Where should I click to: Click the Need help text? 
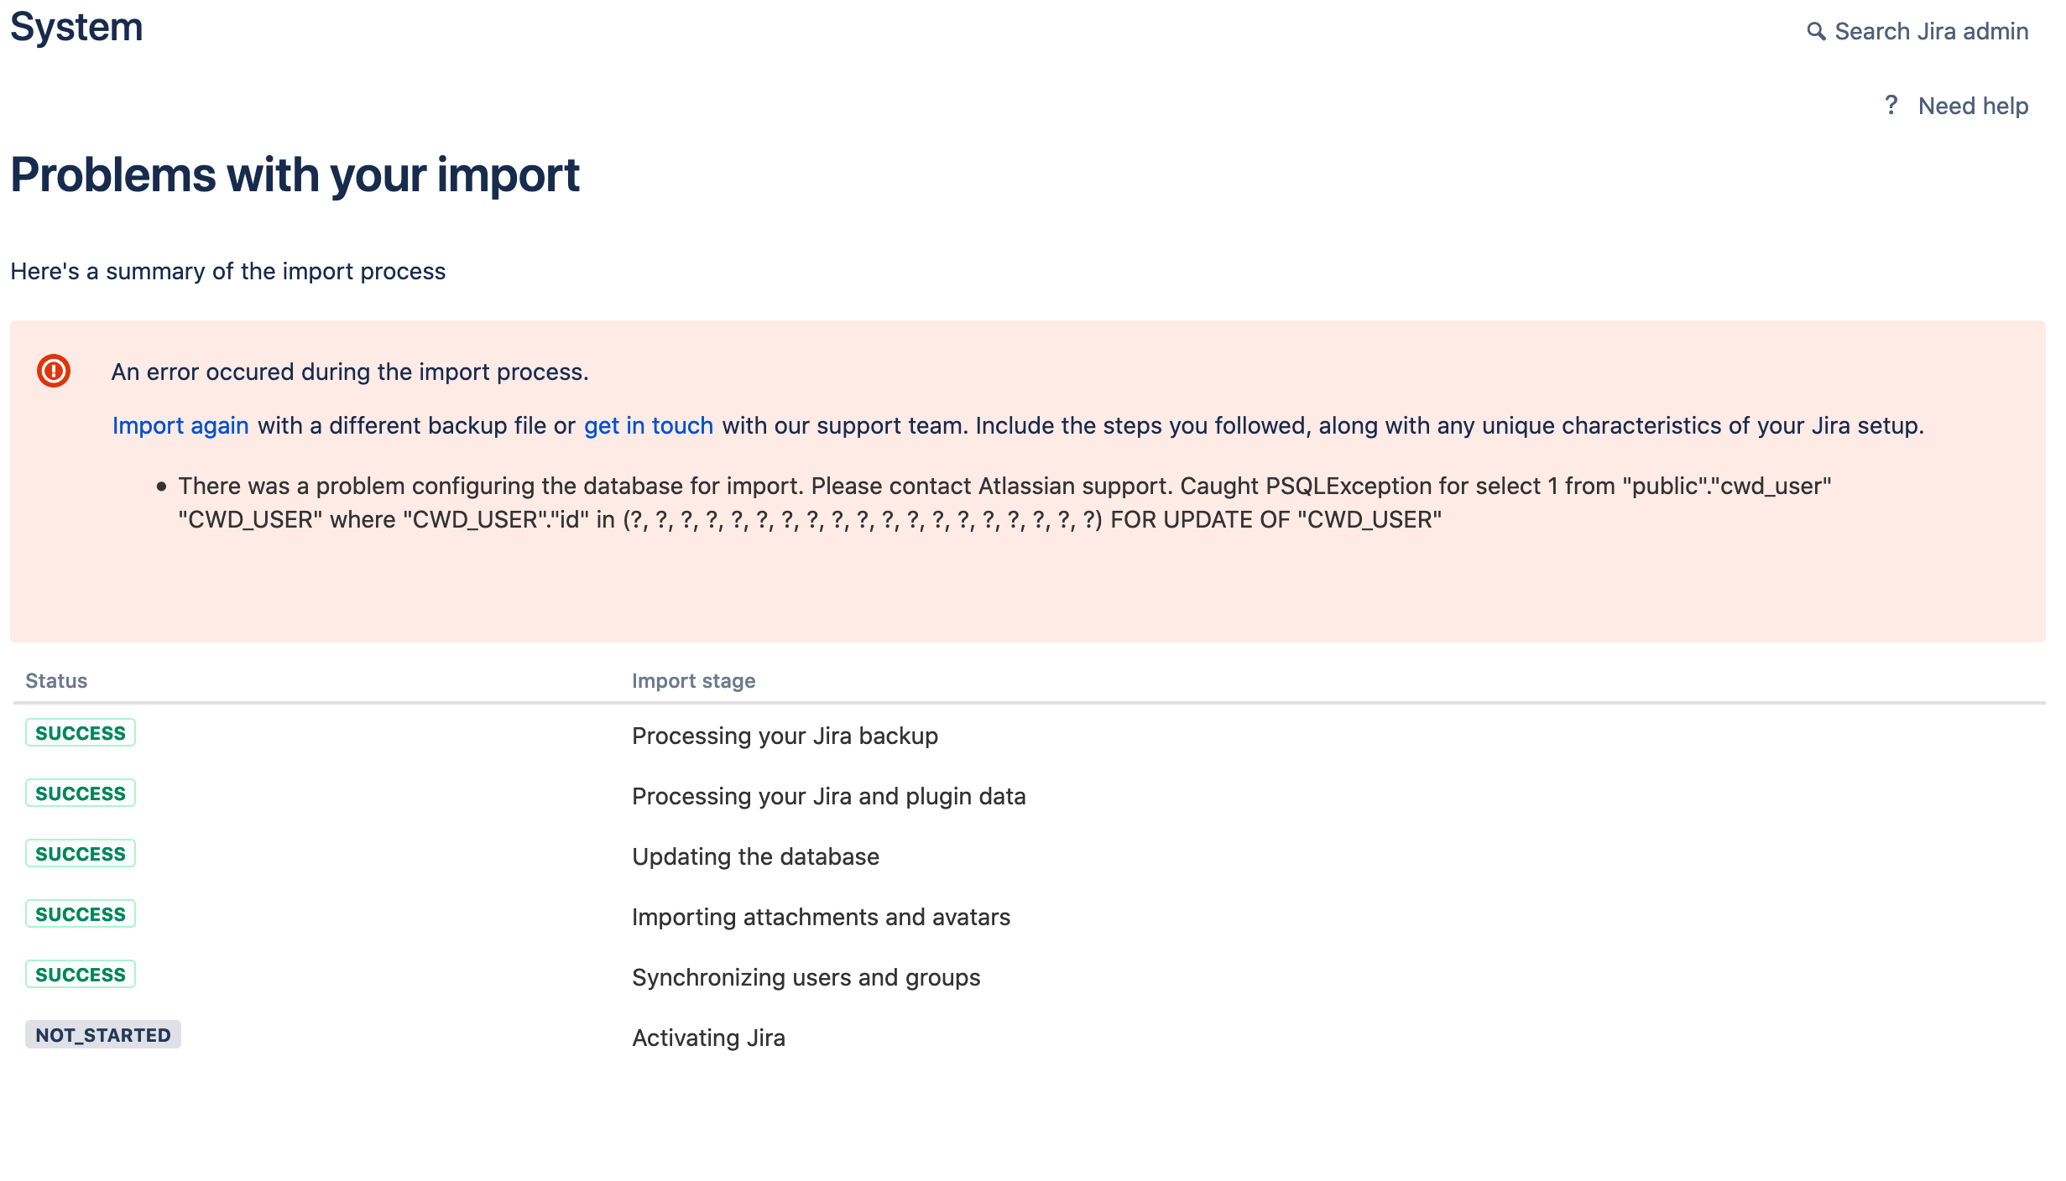coord(1971,105)
